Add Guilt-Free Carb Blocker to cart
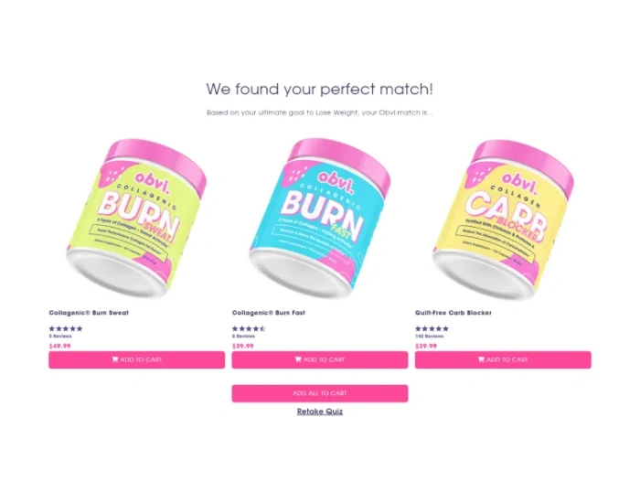This screenshot has height=503, width=640. (x=503, y=359)
